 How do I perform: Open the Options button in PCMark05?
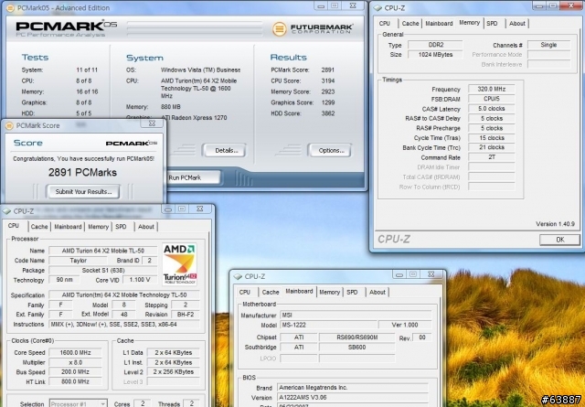330,151
